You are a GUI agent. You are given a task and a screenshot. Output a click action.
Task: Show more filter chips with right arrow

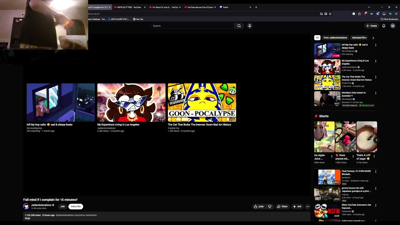pos(373,38)
